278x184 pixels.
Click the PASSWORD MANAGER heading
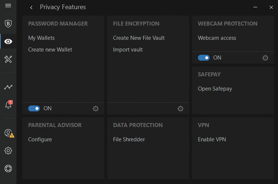pos(58,24)
